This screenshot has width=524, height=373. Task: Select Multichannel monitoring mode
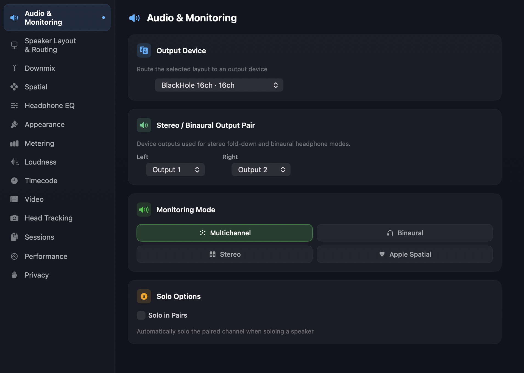225,233
